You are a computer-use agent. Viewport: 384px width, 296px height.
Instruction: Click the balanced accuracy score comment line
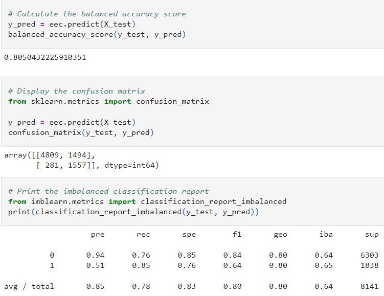click(97, 14)
